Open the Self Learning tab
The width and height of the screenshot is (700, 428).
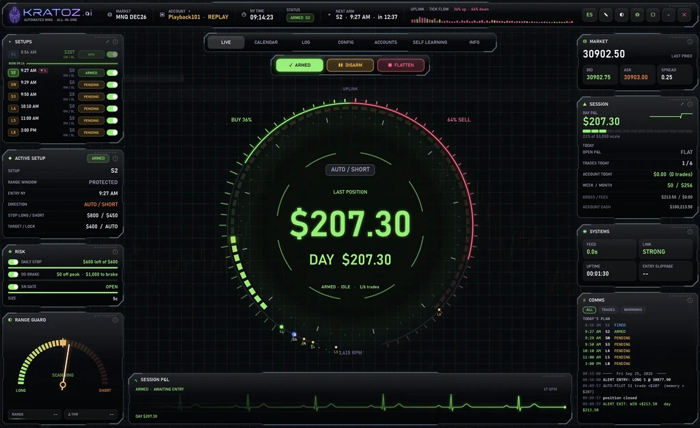[430, 42]
